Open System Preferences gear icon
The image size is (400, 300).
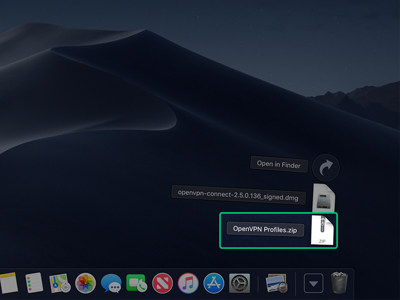pyautogui.click(x=240, y=283)
